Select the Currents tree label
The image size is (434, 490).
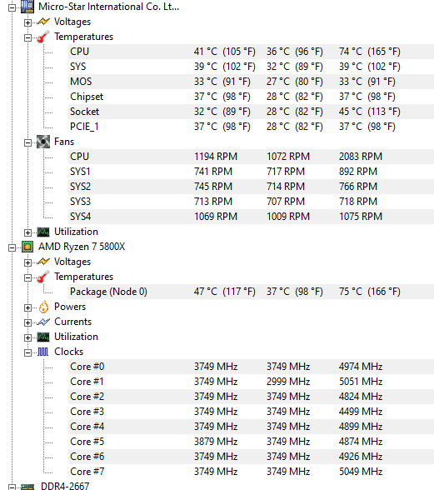click(x=72, y=322)
